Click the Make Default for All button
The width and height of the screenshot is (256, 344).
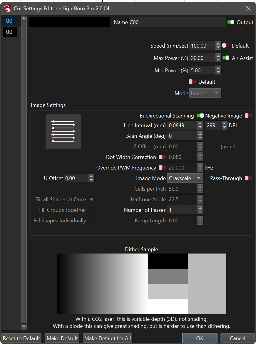coord(108,338)
